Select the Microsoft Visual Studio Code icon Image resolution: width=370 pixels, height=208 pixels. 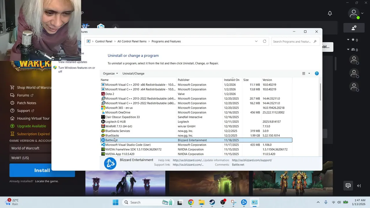click(103, 145)
